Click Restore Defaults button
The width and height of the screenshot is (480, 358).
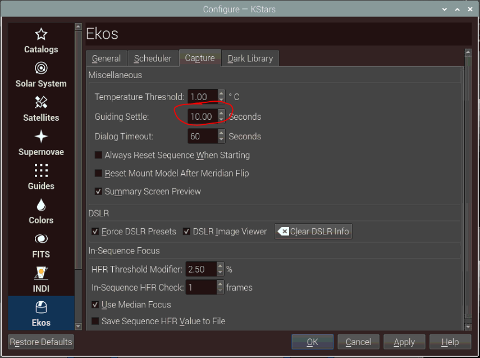(x=41, y=342)
